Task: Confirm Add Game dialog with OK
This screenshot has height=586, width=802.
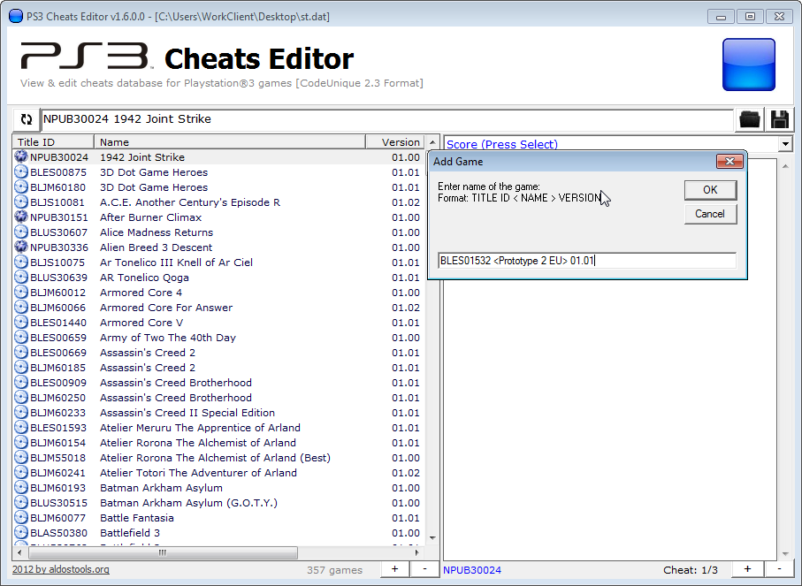Action: 710,190
